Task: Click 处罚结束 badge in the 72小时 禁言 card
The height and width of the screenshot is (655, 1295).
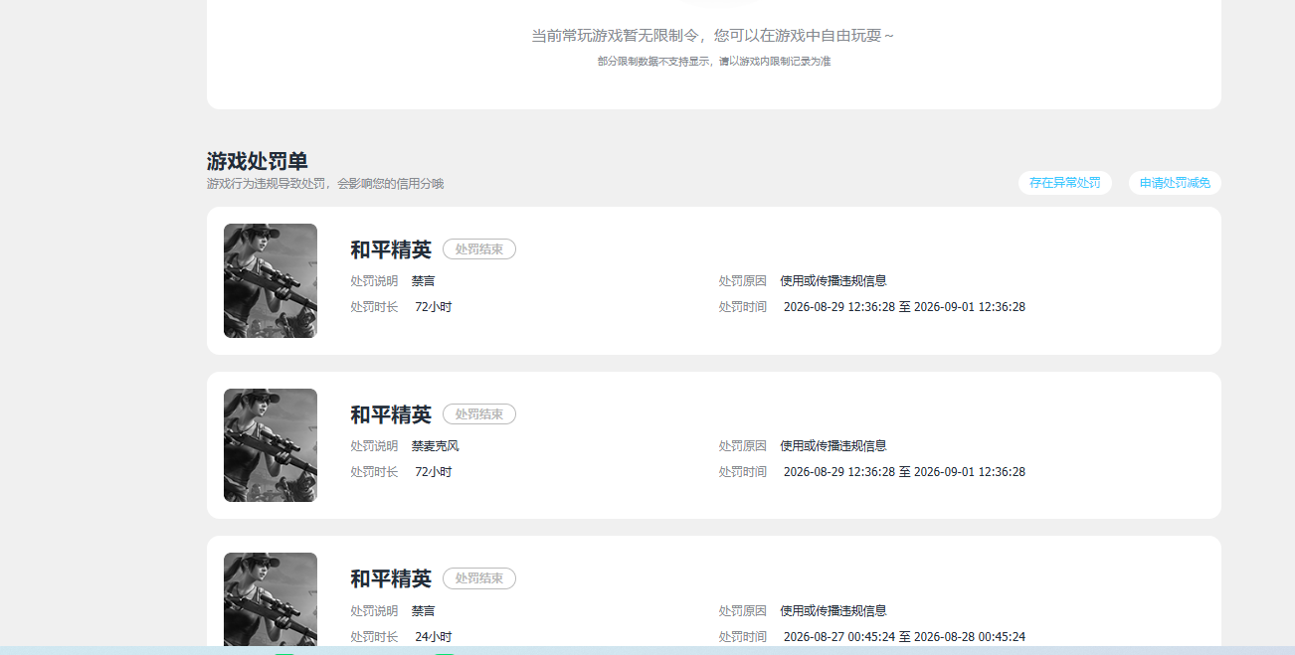Action: tap(479, 249)
